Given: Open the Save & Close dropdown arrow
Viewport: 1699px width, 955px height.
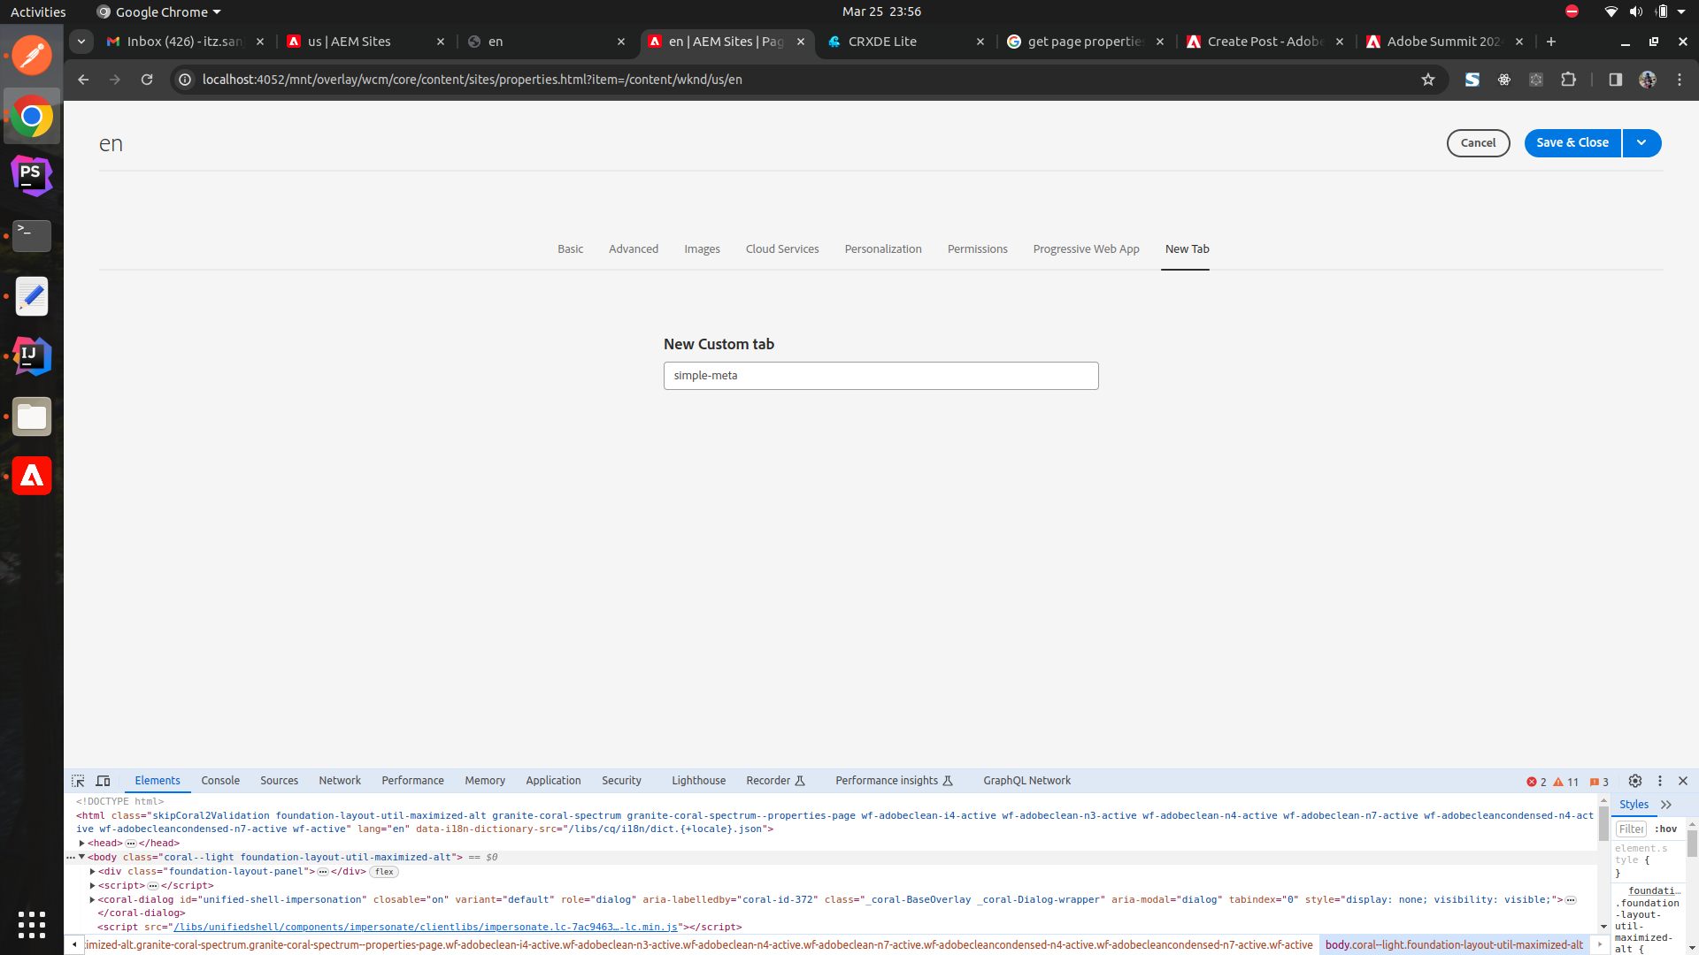Looking at the screenshot, I should (x=1641, y=142).
